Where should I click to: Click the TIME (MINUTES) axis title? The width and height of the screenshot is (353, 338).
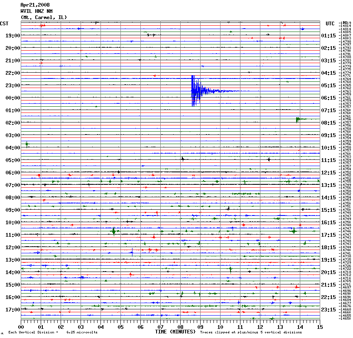click(175, 332)
